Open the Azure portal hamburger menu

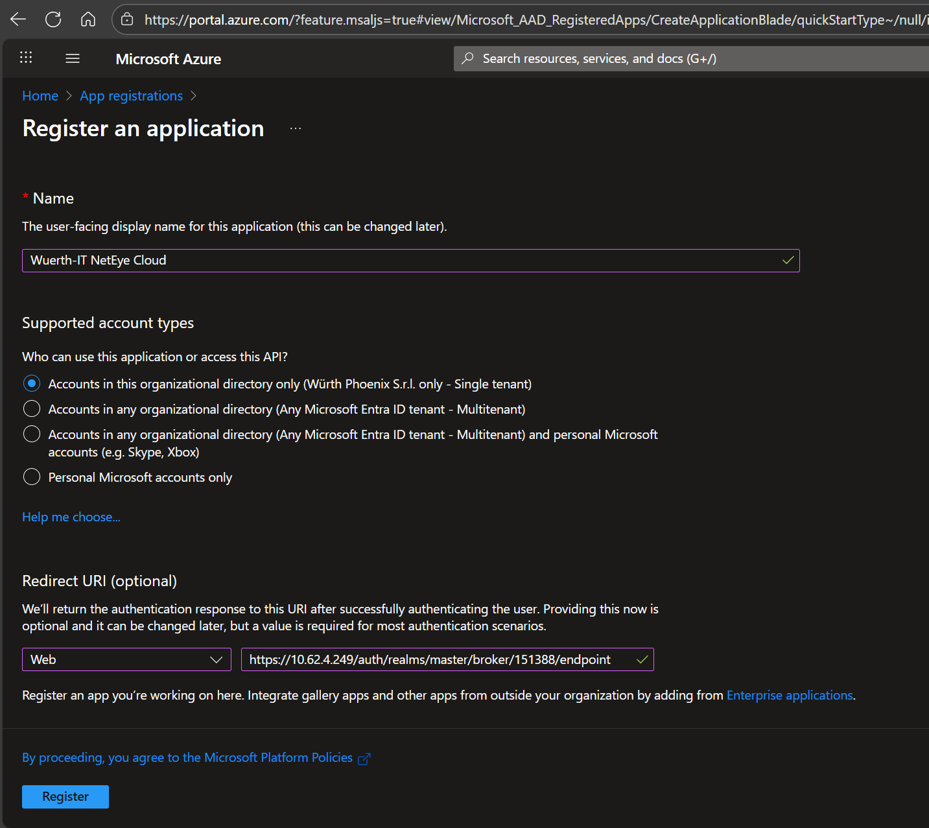73,58
